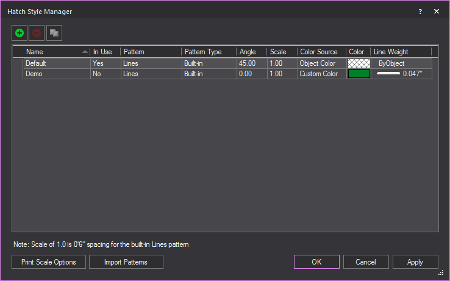Open the Demo row Color Source dropdown

321,74
